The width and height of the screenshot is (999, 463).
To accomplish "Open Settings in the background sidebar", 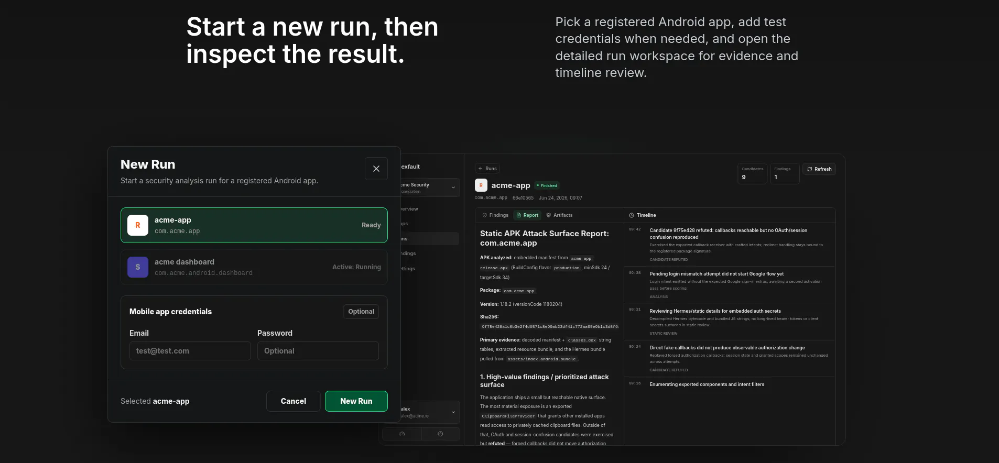I will click(x=430, y=269).
